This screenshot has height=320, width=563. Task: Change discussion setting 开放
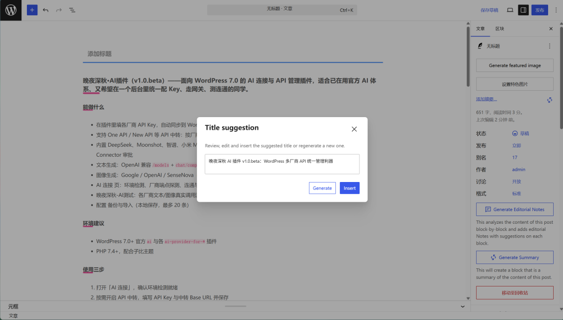pos(516,182)
